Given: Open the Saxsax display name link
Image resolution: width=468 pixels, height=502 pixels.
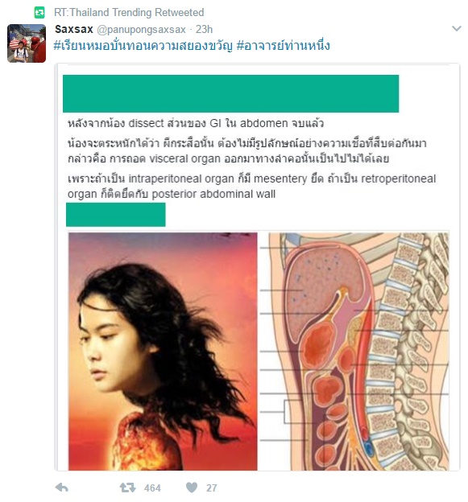Looking at the screenshot, I should coord(74,29).
